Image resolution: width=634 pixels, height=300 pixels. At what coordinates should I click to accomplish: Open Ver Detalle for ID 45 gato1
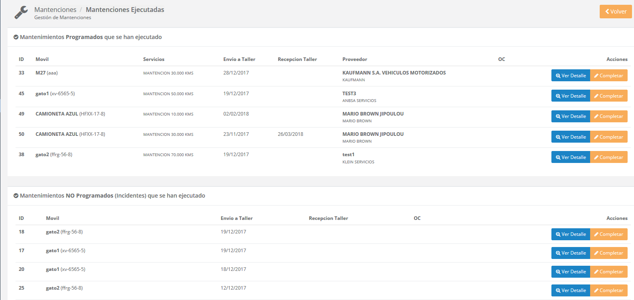pos(570,96)
